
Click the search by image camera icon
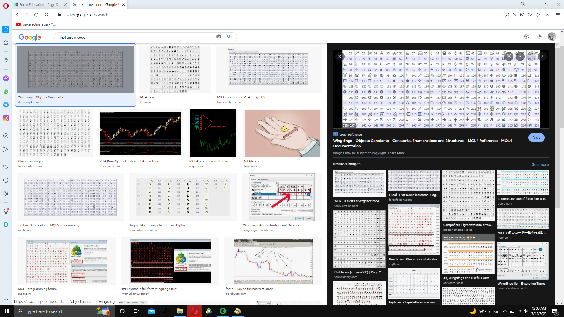tap(219, 37)
